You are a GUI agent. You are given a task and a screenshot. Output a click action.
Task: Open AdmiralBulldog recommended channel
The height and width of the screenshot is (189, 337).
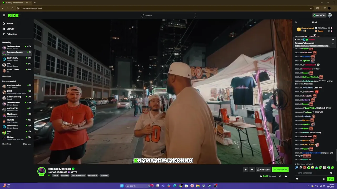click(x=17, y=98)
